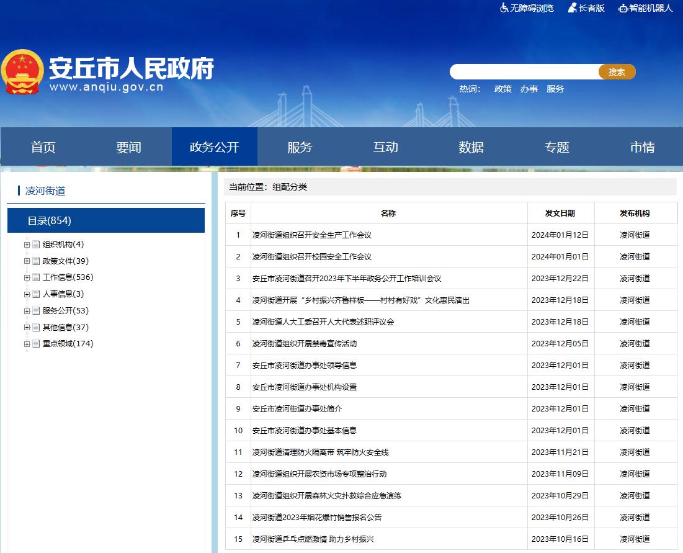
Task: Click the 政策 hot word link
Action: (502, 89)
